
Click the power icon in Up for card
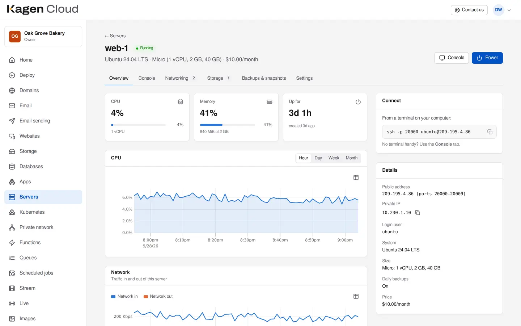pos(358,102)
